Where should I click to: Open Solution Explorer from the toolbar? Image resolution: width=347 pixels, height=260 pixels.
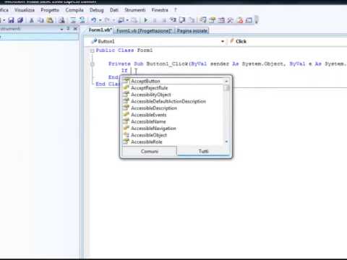(x=203, y=20)
